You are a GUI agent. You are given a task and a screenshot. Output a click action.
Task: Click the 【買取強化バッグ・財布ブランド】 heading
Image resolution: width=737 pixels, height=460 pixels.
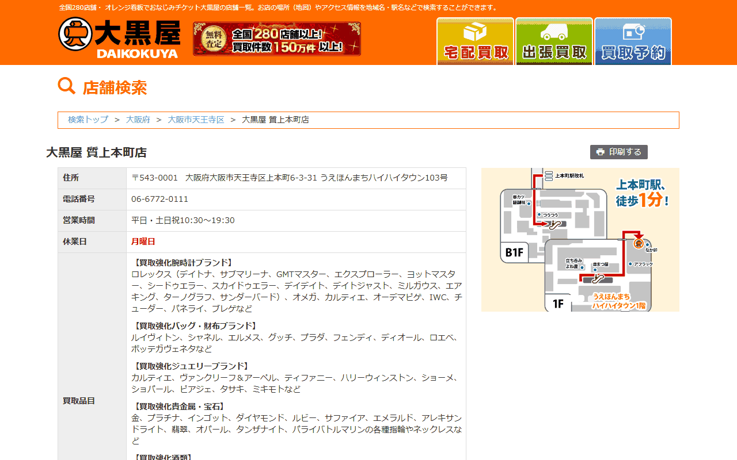(x=196, y=325)
